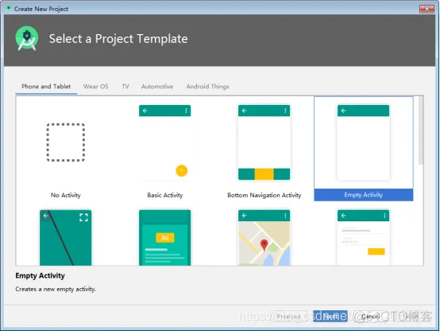Click the back arrow in Empty Activity preview
The image size is (440, 331).
pyautogui.click(x=343, y=111)
